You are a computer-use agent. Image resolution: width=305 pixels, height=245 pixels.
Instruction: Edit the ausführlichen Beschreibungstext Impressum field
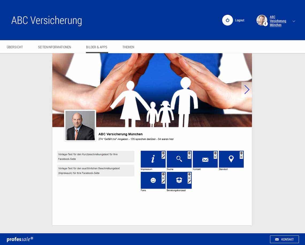96,171
